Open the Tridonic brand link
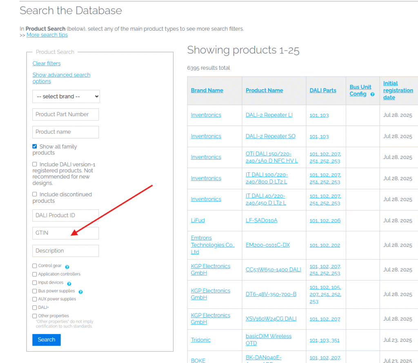The image size is (418, 363). [x=201, y=340]
